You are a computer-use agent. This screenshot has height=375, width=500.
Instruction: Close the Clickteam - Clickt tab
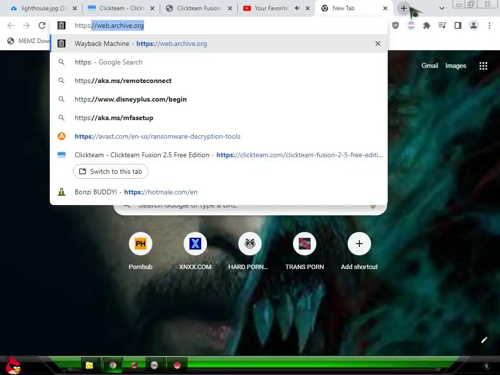click(x=152, y=8)
